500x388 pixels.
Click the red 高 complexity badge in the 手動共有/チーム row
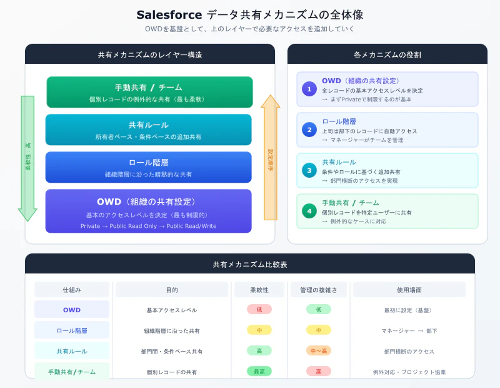coord(319,371)
